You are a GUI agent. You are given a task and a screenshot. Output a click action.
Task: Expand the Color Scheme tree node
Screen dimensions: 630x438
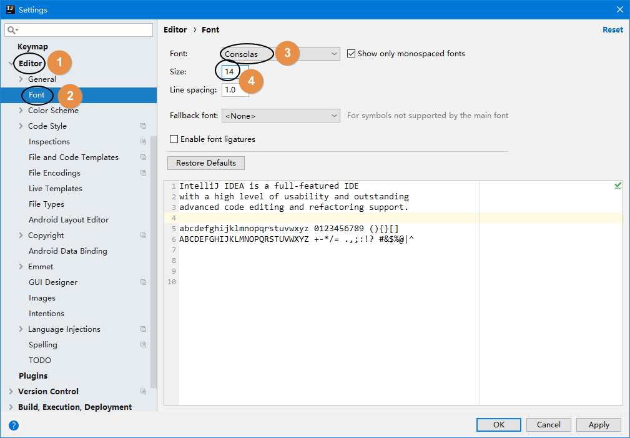(21, 111)
